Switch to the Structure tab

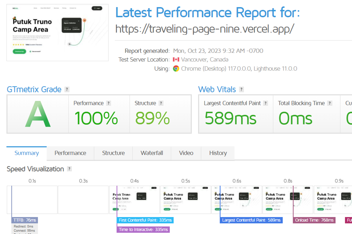tap(113, 153)
